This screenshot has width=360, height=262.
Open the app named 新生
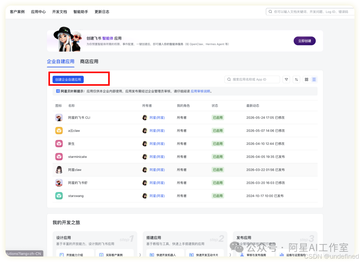tap(71, 144)
